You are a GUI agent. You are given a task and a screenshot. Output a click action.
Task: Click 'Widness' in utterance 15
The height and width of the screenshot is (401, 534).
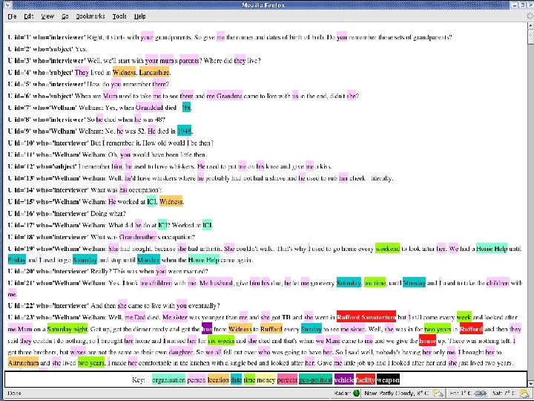coord(171,201)
